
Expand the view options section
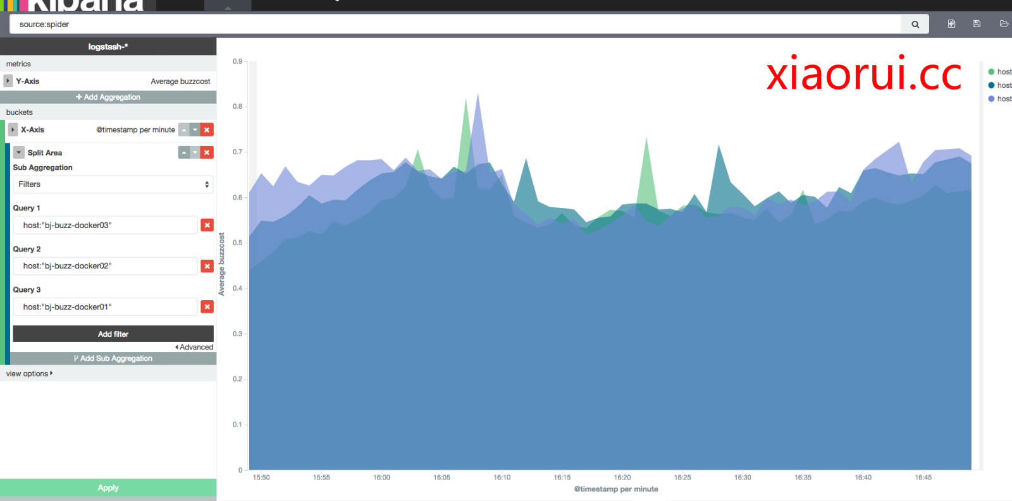[x=29, y=374]
